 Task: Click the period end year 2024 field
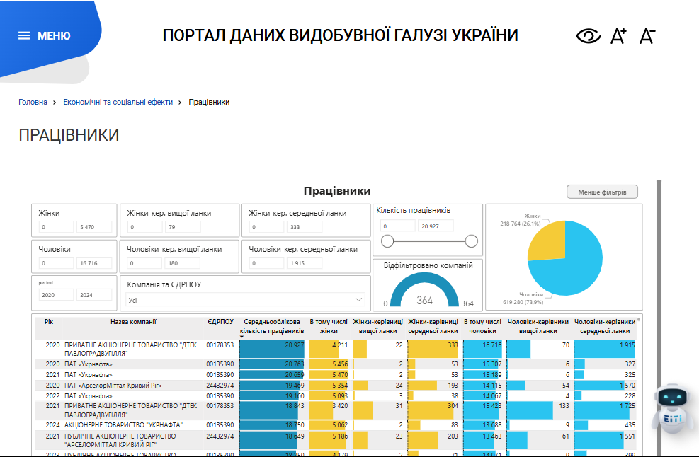point(93,295)
